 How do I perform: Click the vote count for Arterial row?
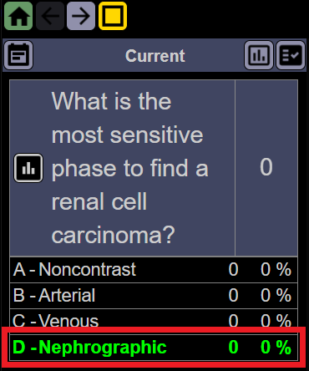pyautogui.click(x=233, y=296)
